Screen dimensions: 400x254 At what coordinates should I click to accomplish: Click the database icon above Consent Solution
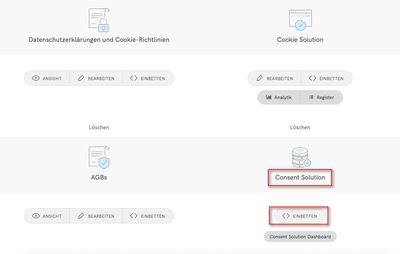300,156
